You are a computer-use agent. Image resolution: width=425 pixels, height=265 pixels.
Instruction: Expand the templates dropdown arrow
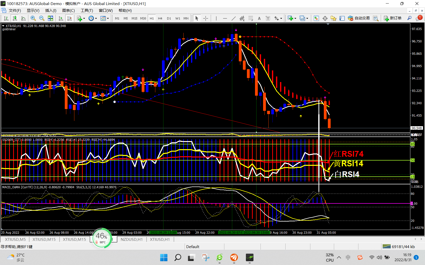click(108, 18)
